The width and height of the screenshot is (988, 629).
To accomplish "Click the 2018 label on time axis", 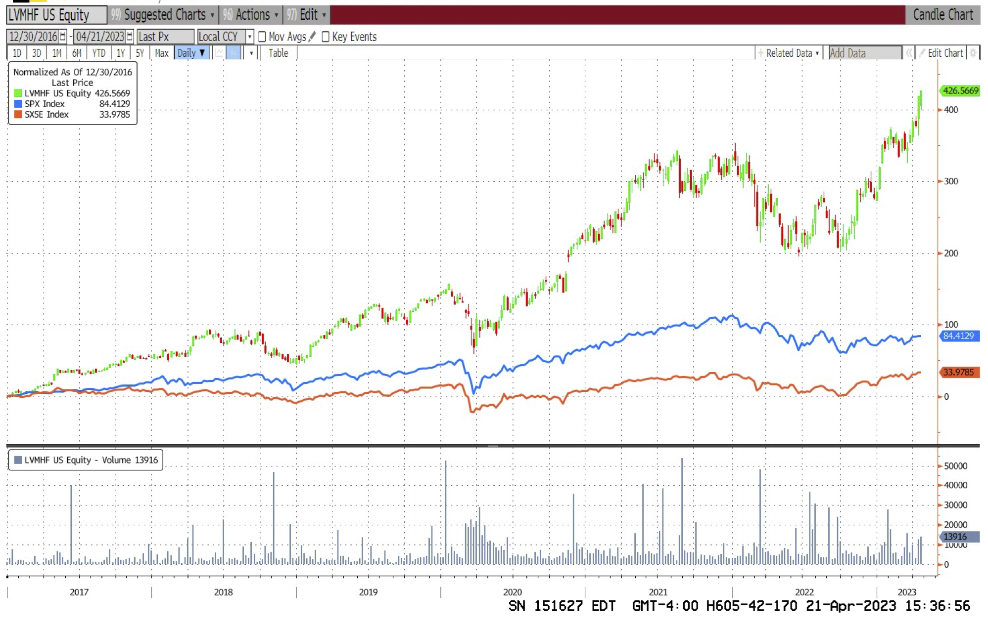I will 223,592.
